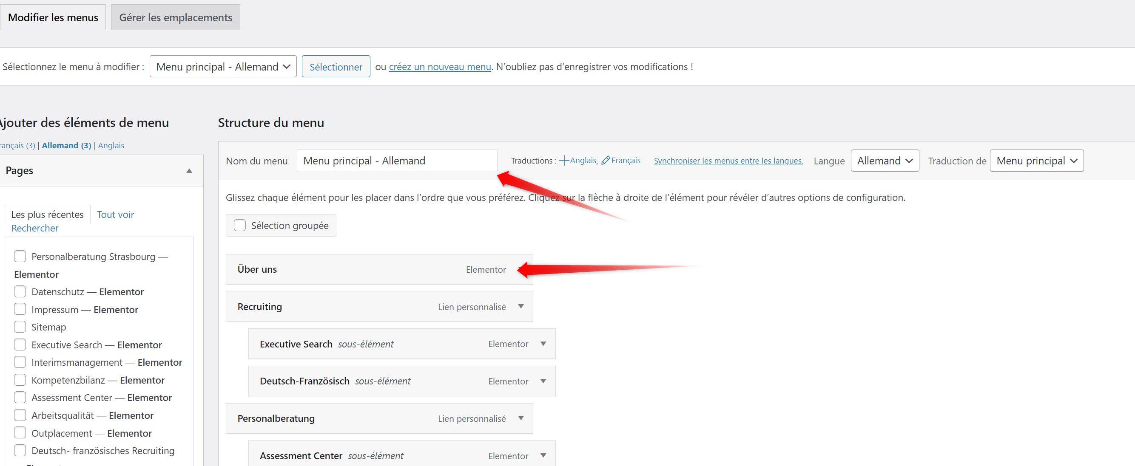Open the menu selection dropdown Menu principal - Allemand
The height and width of the screenshot is (466, 1135).
point(223,66)
